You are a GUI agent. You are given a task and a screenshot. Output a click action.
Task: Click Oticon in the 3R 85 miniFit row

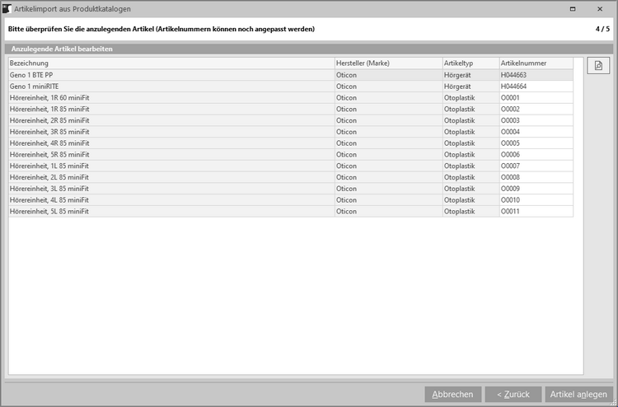click(389, 132)
